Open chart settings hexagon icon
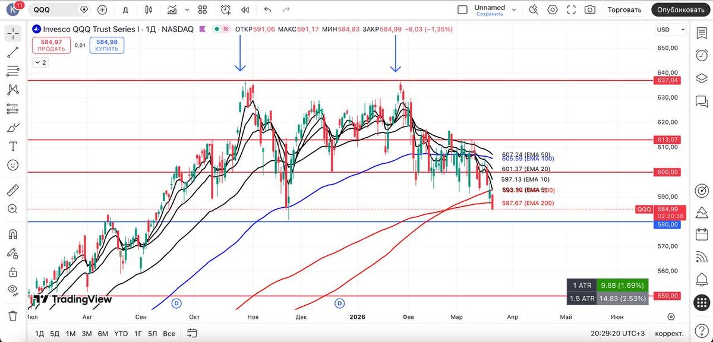The height and width of the screenshot is (342, 713). point(553,9)
